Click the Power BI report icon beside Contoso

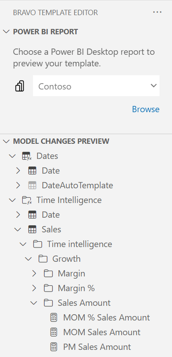pos(20,86)
